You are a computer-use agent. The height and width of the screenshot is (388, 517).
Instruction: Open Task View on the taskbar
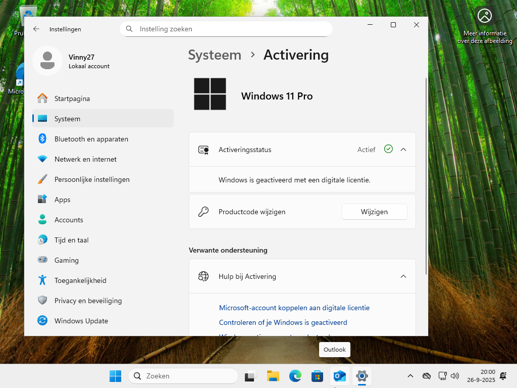pyautogui.click(x=250, y=376)
